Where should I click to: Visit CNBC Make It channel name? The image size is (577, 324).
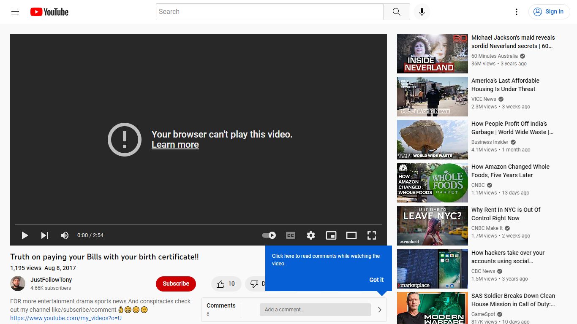pos(487,228)
